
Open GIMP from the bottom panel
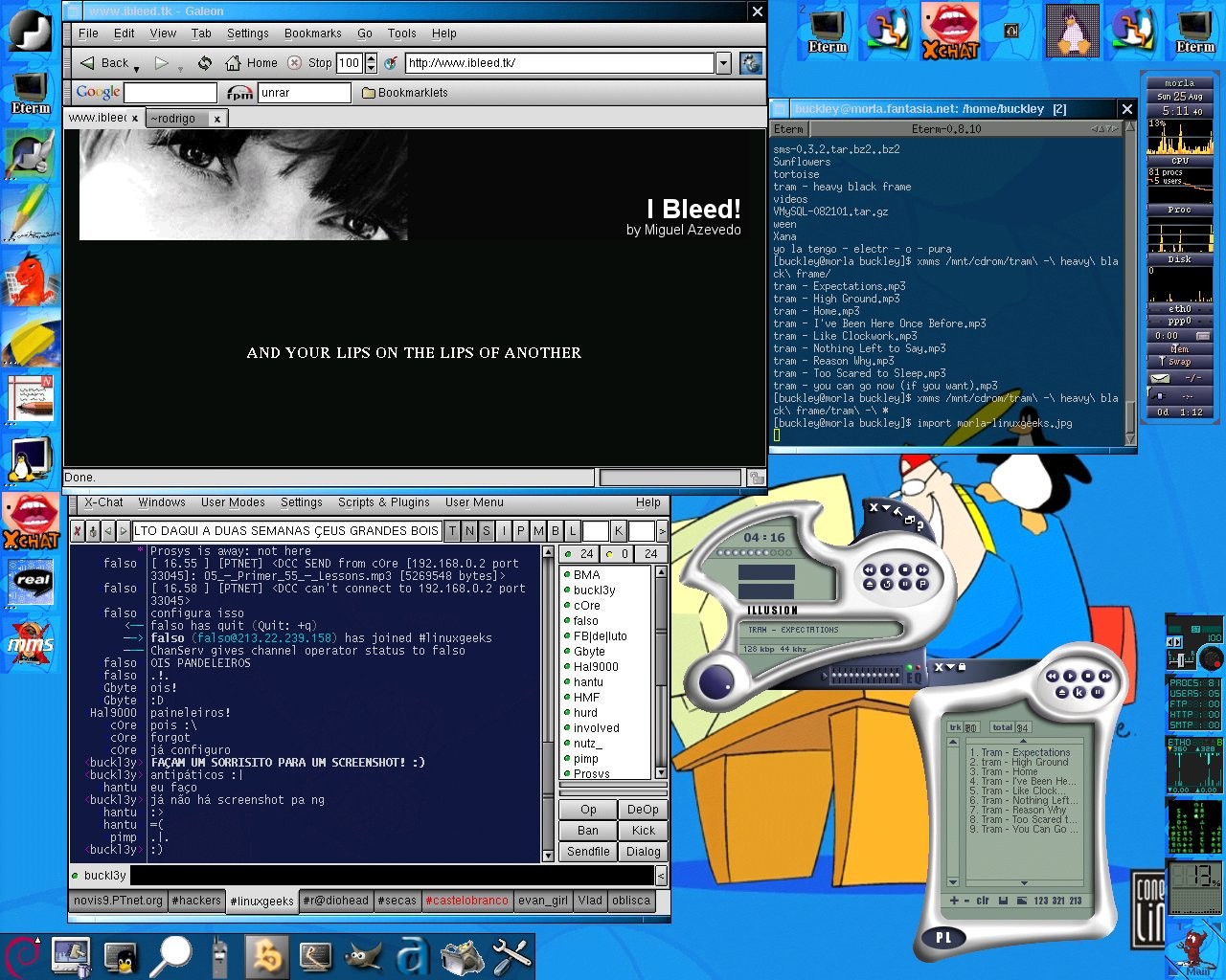[x=364, y=955]
